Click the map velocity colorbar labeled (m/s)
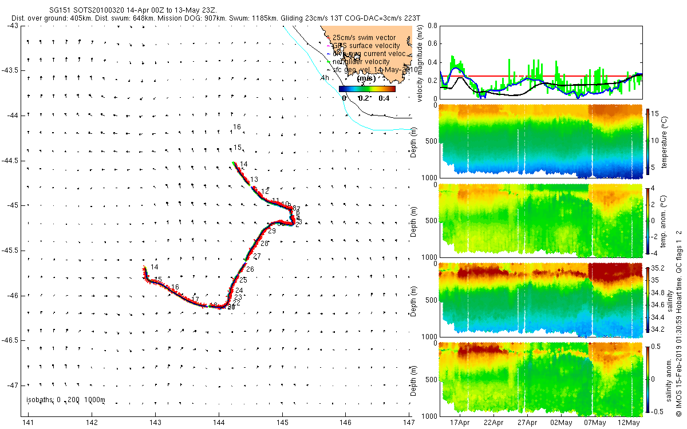687x429 pixels. (x=367, y=89)
